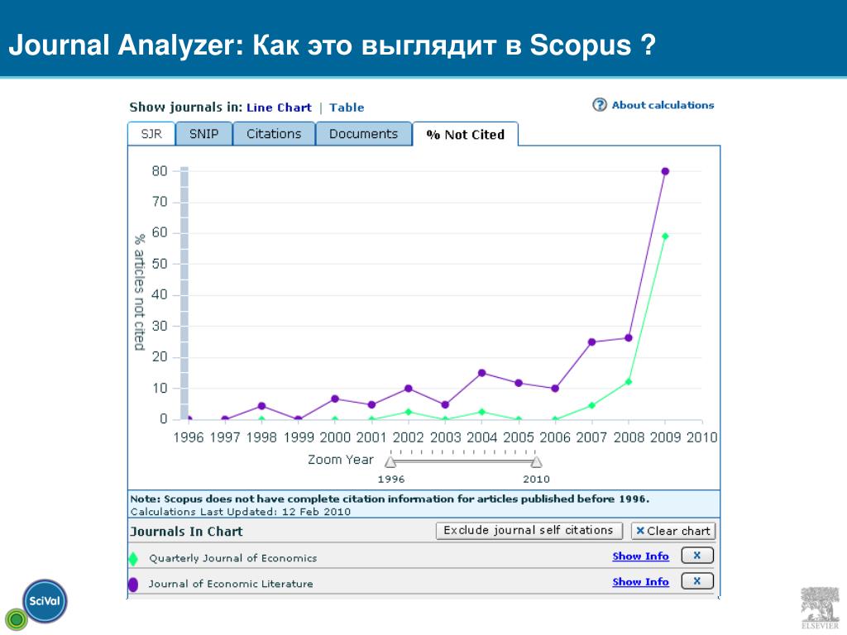
Task: Switch to the SNIP tab
Action: (x=203, y=134)
